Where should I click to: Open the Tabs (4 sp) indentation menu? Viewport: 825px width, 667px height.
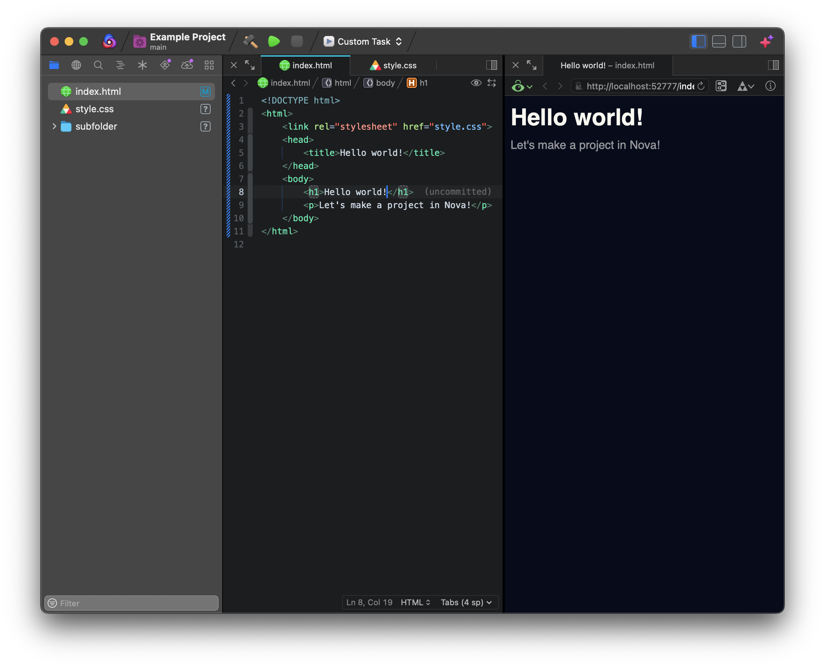coord(466,602)
